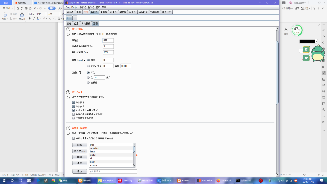Open XAMPP Control from the taskbar
This screenshot has width=327, height=184.
pyautogui.click(x=185, y=181)
